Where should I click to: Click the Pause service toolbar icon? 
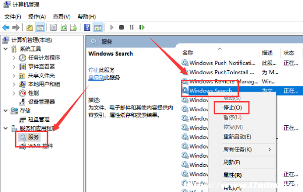tap(131, 27)
